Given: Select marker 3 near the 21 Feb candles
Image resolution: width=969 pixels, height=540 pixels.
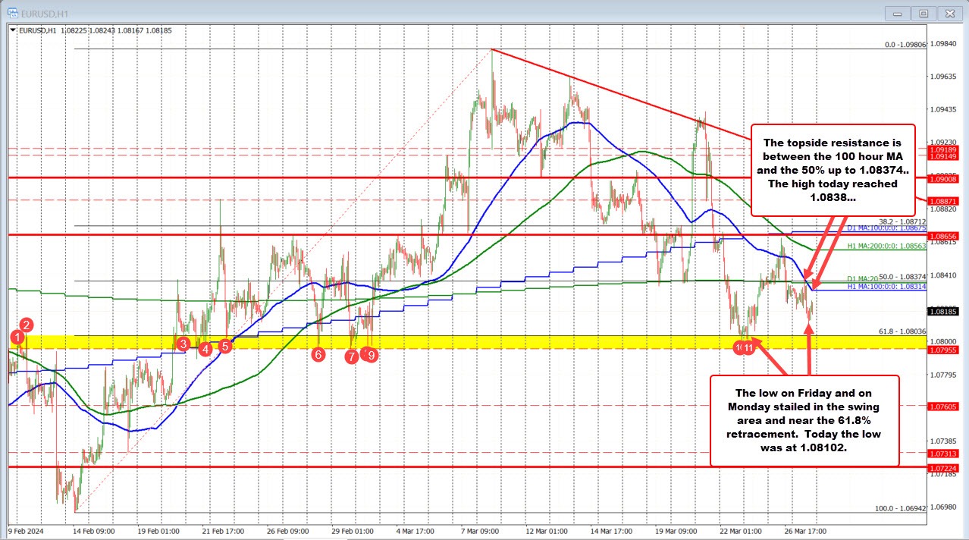Looking at the screenshot, I should click(183, 344).
